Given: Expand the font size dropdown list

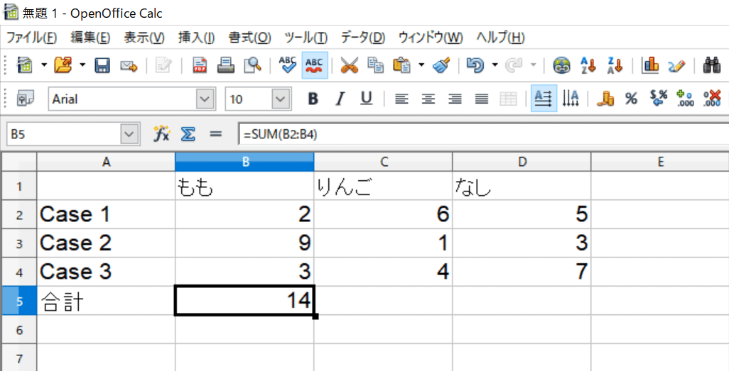Looking at the screenshot, I should click(281, 99).
